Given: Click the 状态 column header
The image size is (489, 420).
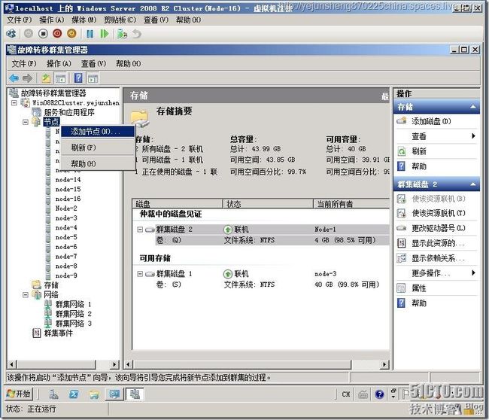Looking at the screenshot, I should tap(268, 204).
